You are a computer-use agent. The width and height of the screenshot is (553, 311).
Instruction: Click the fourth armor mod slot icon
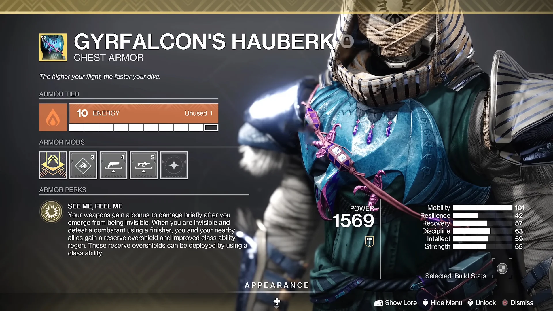143,165
